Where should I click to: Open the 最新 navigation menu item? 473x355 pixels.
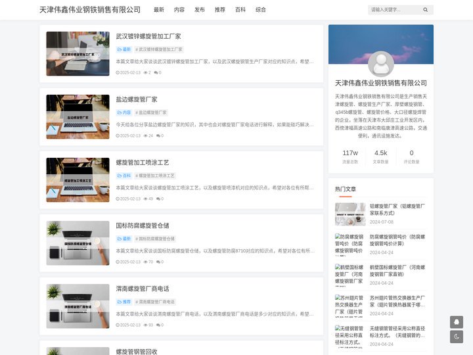click(159, 10)
